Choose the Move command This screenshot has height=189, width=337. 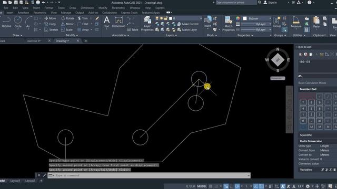click(51, 18)
